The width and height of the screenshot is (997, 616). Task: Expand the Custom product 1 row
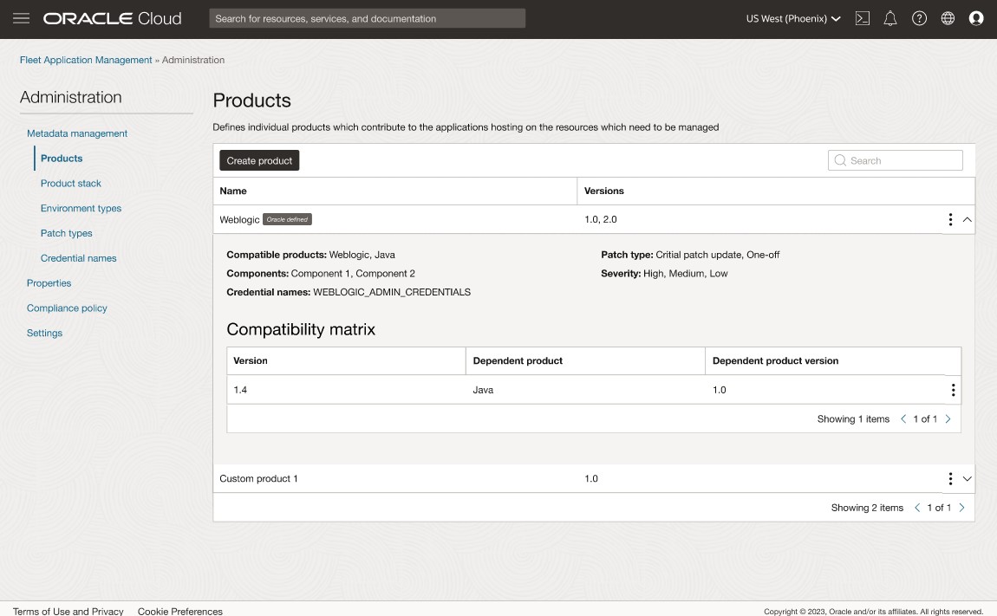(968, 479)
